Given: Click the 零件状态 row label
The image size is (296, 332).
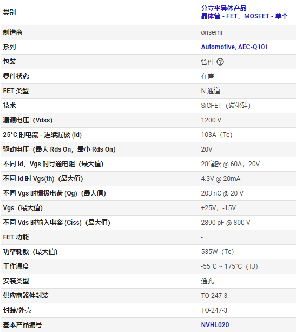Looking at the screenshot, I should [16, 76].
